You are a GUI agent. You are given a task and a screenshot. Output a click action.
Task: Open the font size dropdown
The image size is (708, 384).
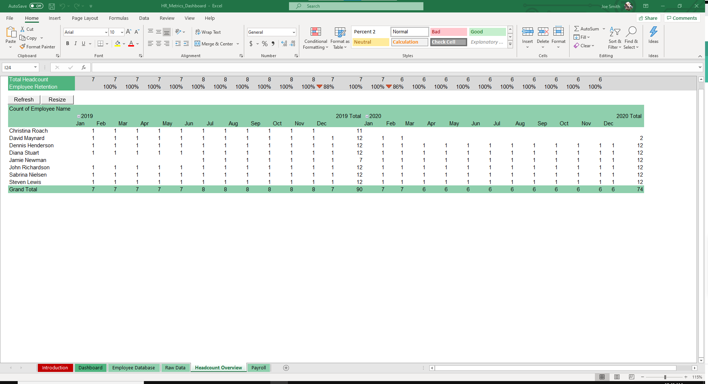[x=122, y=32]
